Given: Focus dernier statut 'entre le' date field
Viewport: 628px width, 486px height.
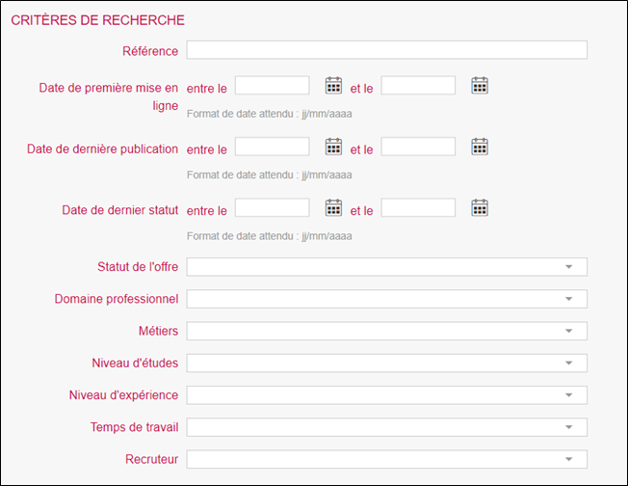Looking at the screenshot, I should point(272,207).
